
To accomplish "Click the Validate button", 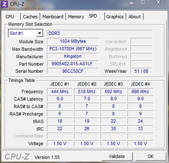I will coord(117,156).
